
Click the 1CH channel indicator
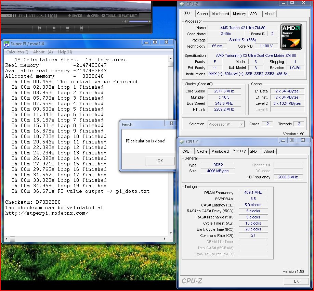click(x=8, y=16)
